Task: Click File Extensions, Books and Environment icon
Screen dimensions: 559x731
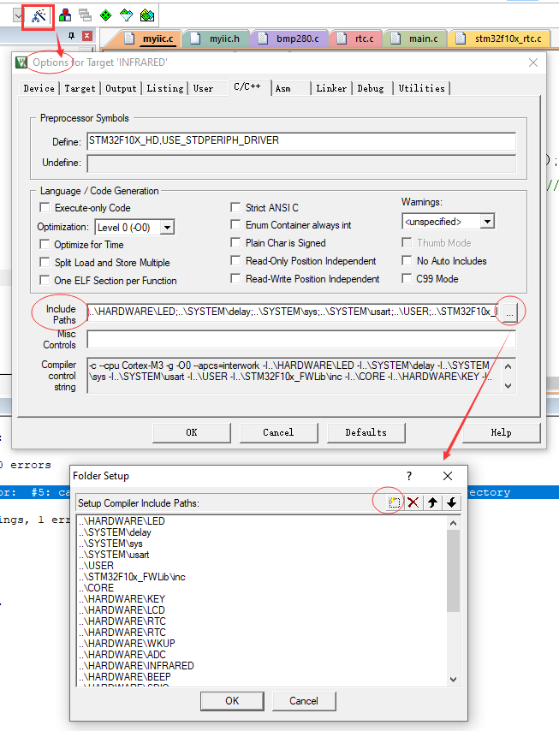Action: (65, 15)
